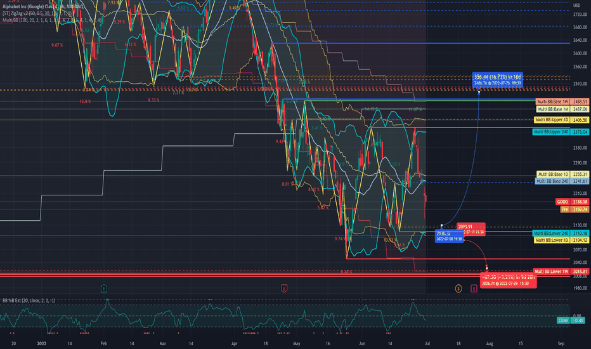Select the BB %B Ext indicator legend
Screen dimensions: 591x349
pos(29,301)
